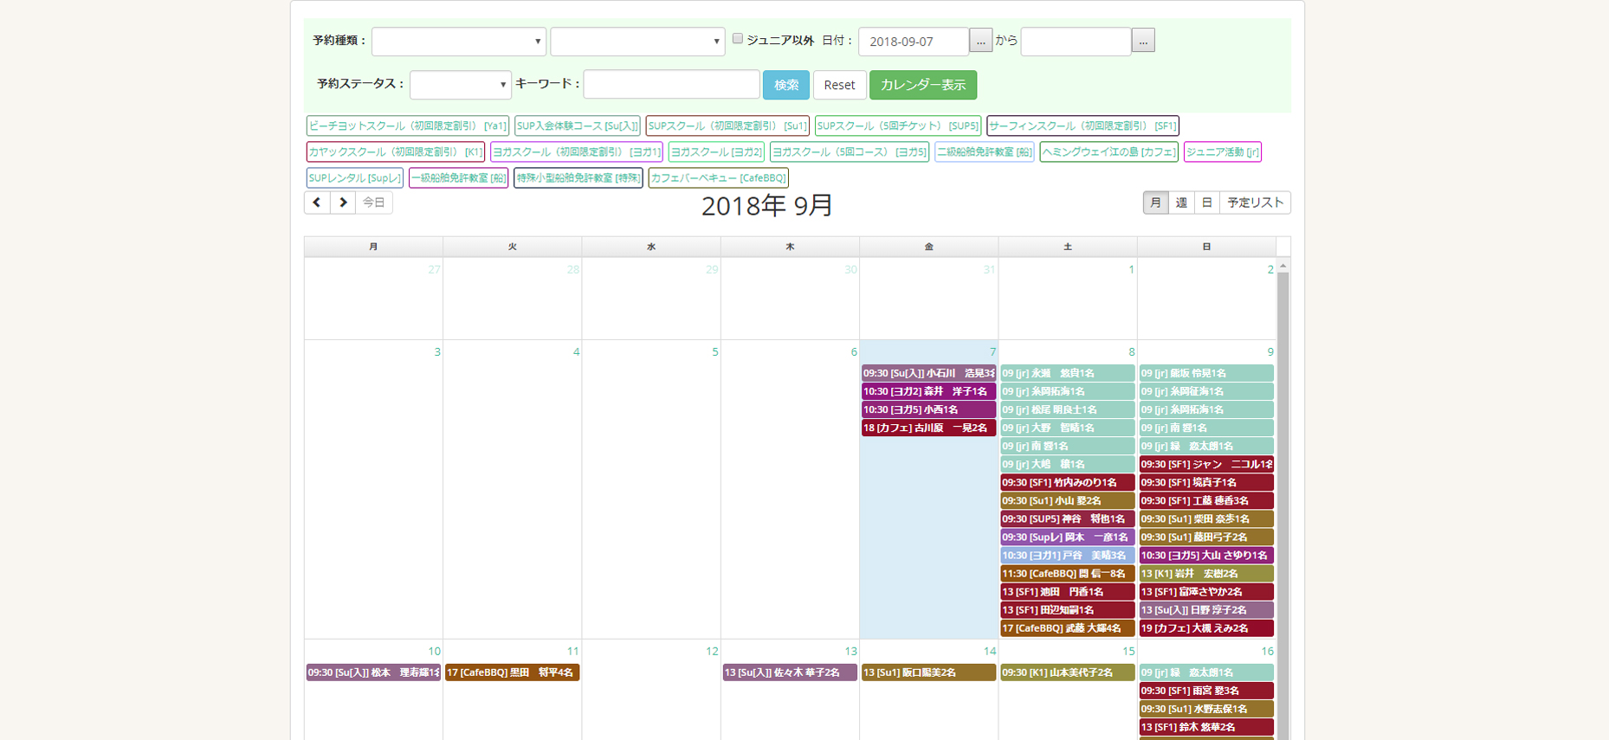Switch to 週 week view
1609x740 pixels.
click(x=1181, y=203)
